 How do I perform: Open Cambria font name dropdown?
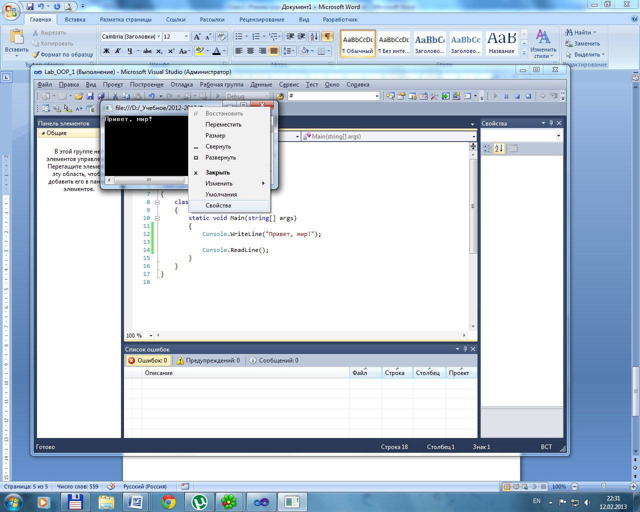click(159, 36)
